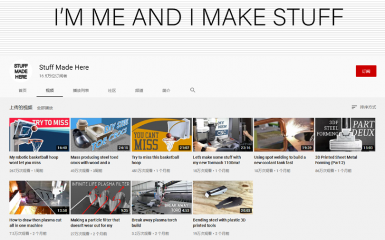Open the 简介 about tab

[166, 91]
